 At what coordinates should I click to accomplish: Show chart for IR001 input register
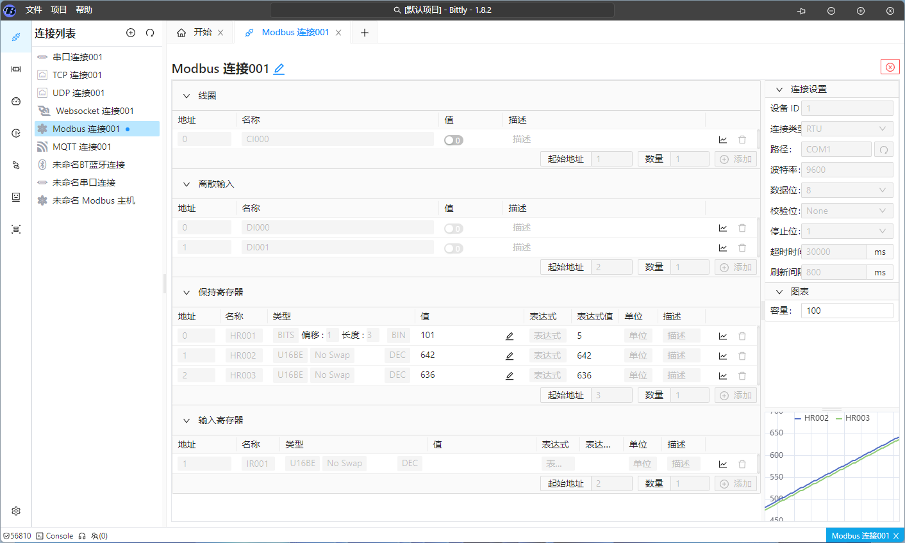pyautogui.click(x=723, y=464)
